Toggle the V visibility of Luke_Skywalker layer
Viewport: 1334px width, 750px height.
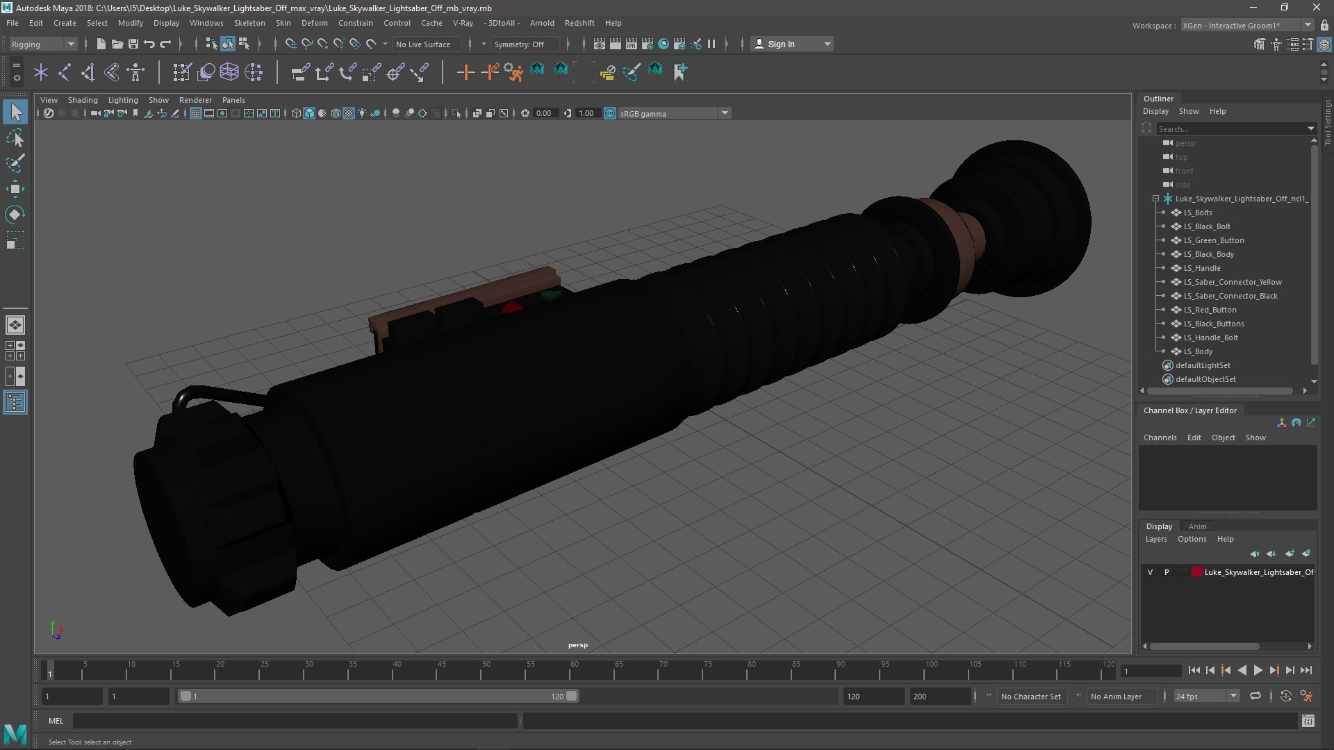pos(1151,572)
